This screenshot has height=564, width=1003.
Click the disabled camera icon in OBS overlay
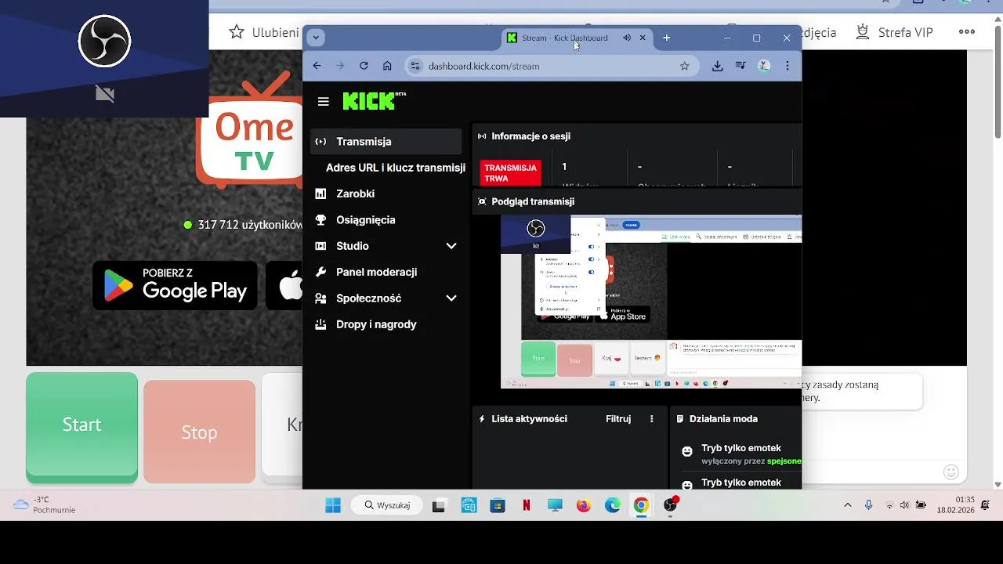[x=104, y=95]
